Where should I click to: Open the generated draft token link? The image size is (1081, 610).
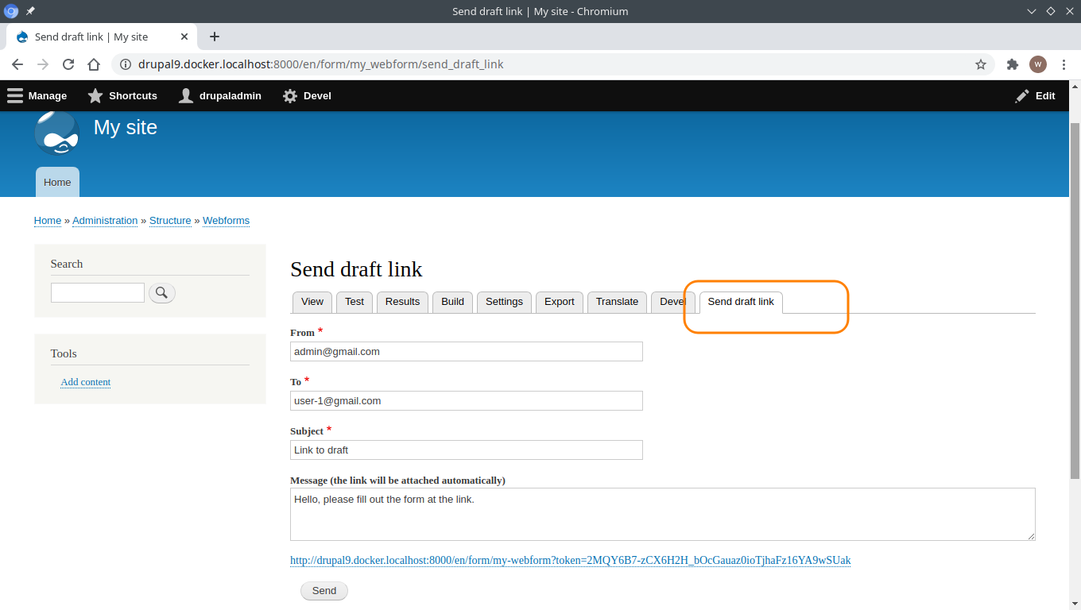click(x=570, y=560)
